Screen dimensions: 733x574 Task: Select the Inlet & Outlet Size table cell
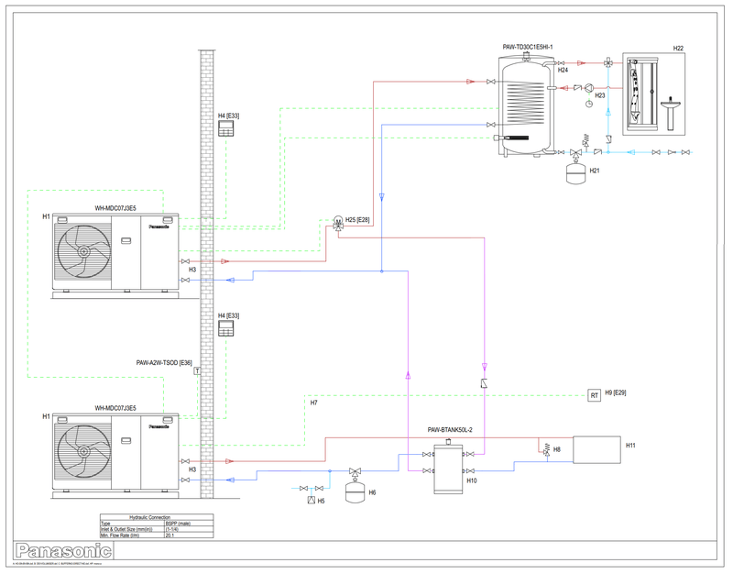(132, 529)
